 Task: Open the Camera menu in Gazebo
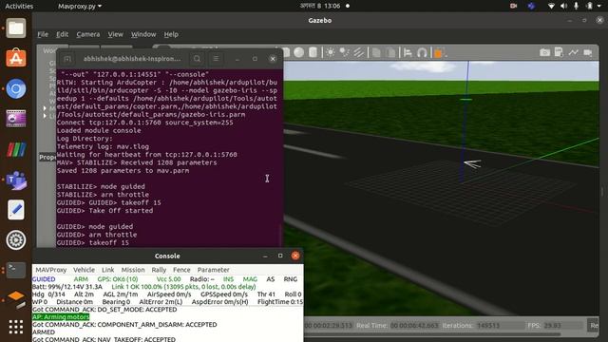pyautogui.click(x=88, y=34)
